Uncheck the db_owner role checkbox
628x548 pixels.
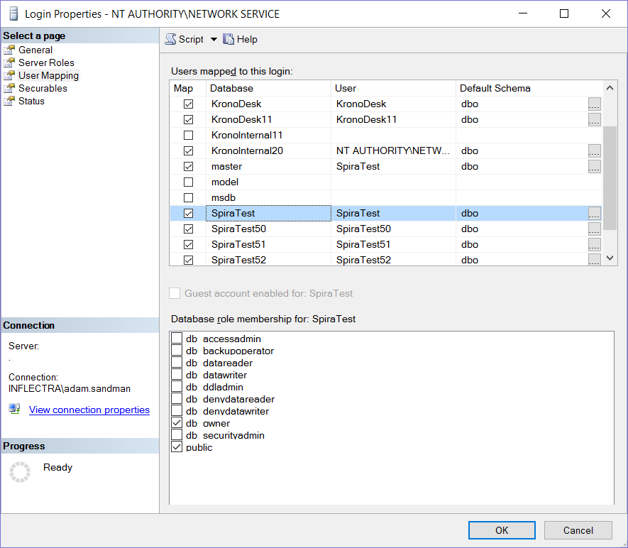pos(177,423)
